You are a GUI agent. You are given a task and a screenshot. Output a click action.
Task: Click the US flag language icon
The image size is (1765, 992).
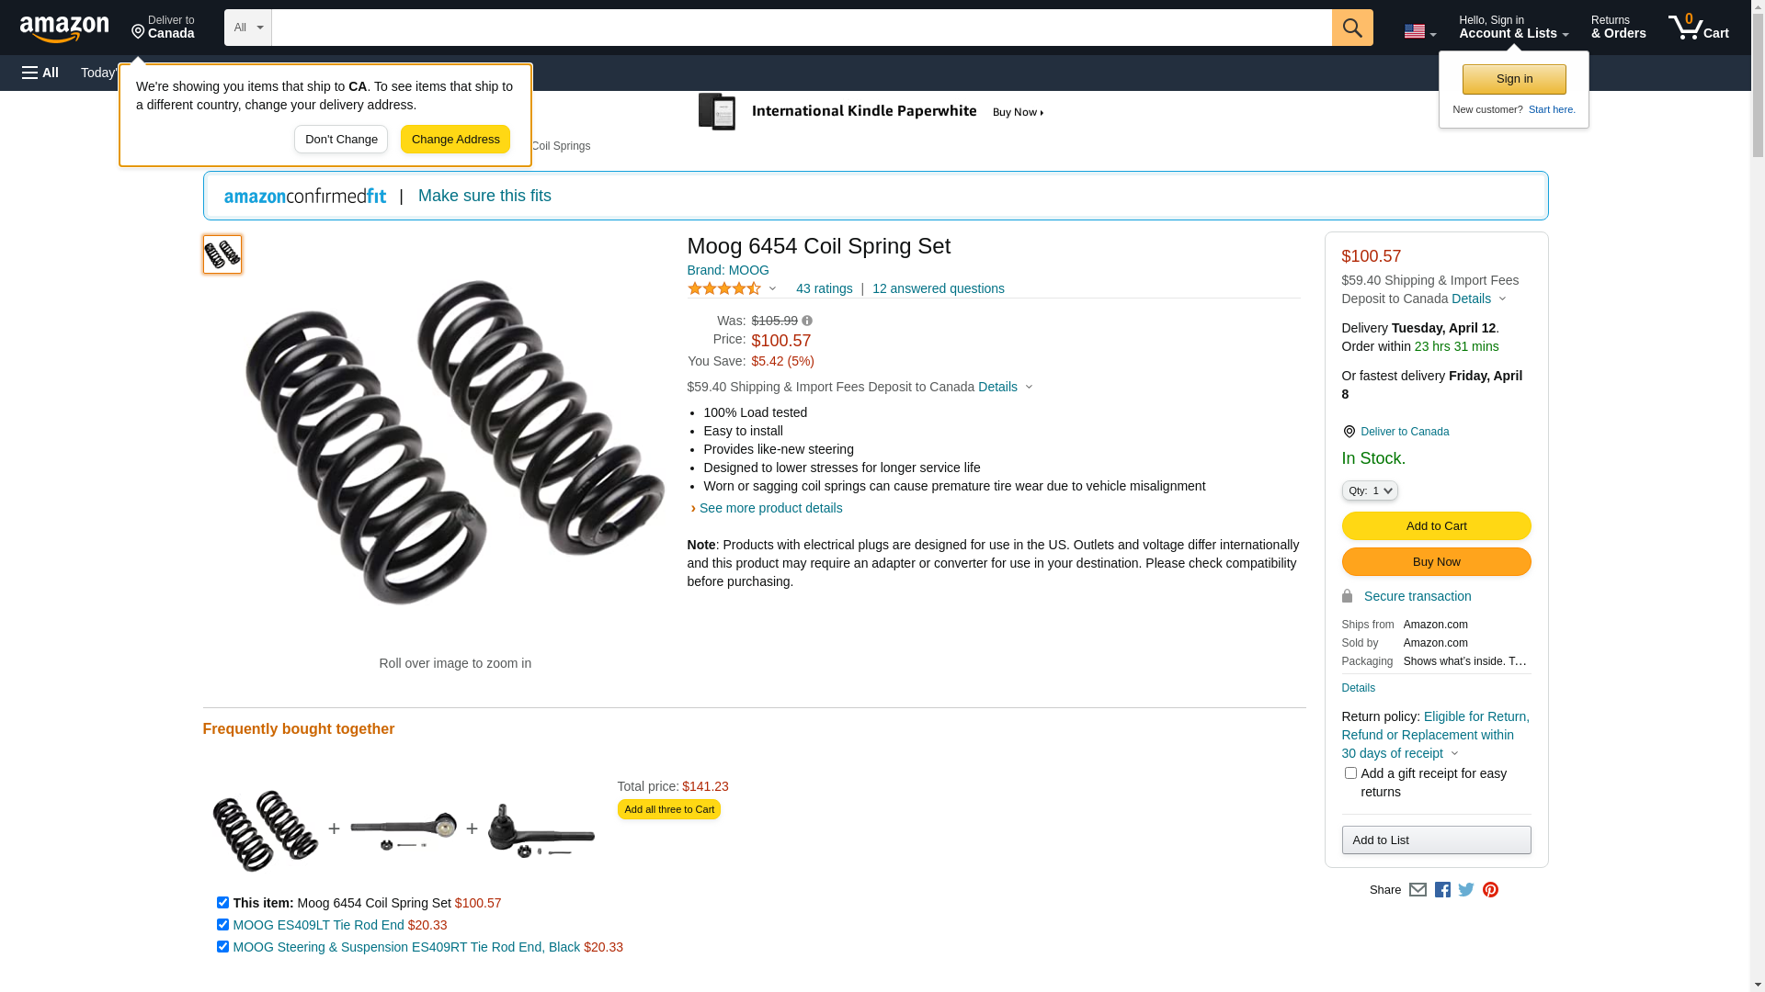[1418, 31]
